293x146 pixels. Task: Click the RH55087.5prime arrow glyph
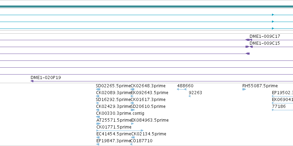244,89
